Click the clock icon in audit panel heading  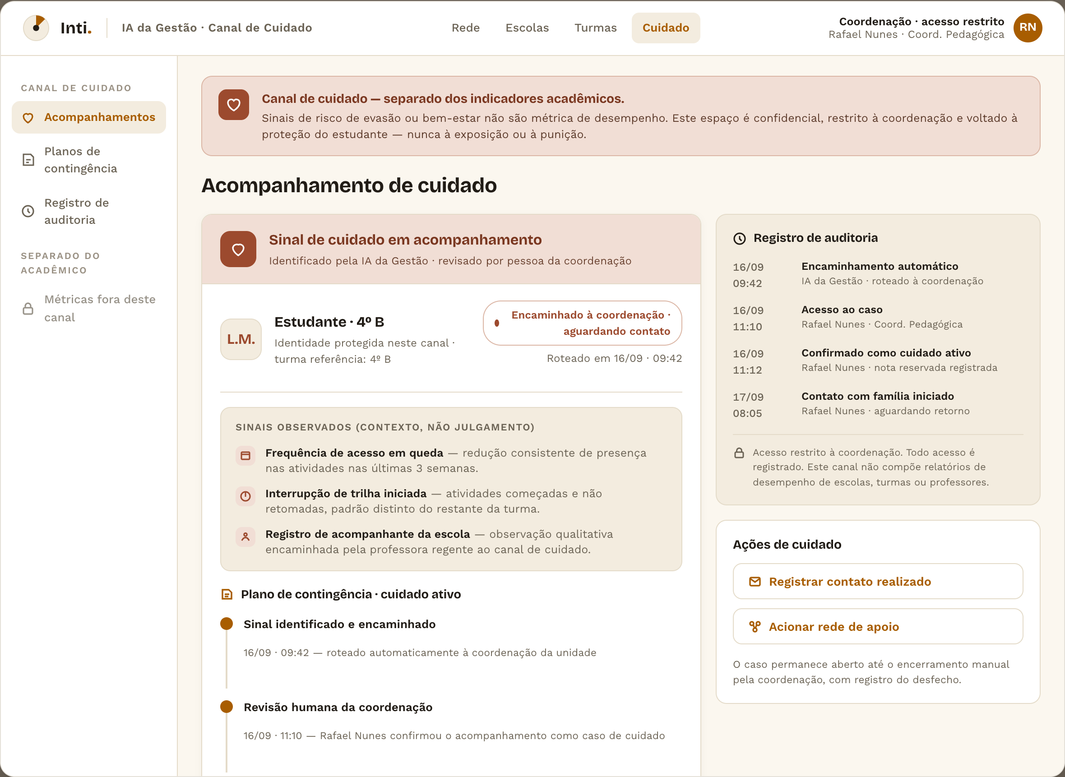tap(740, 238)
